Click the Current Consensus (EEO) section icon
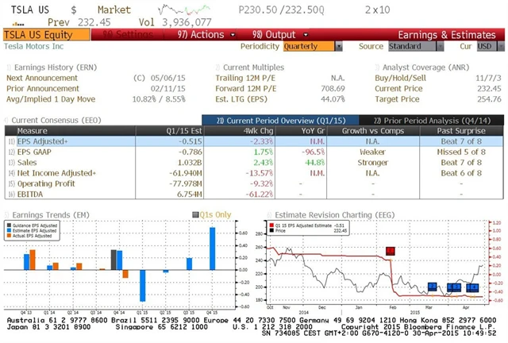This screenshot has height=343, width=508. point(7,119)
